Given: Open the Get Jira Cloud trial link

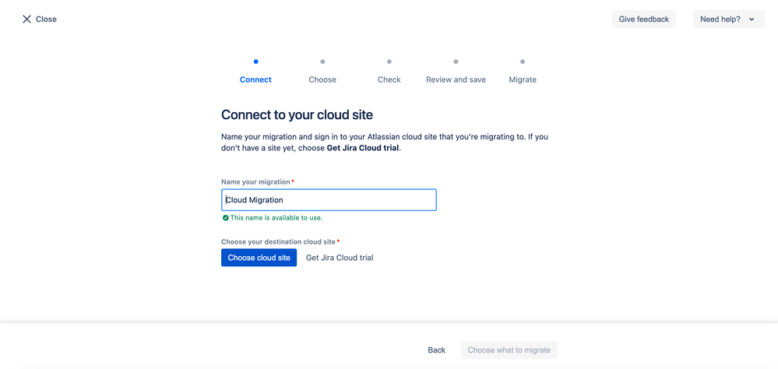Looking at the screenshot, I should [340, 258].
